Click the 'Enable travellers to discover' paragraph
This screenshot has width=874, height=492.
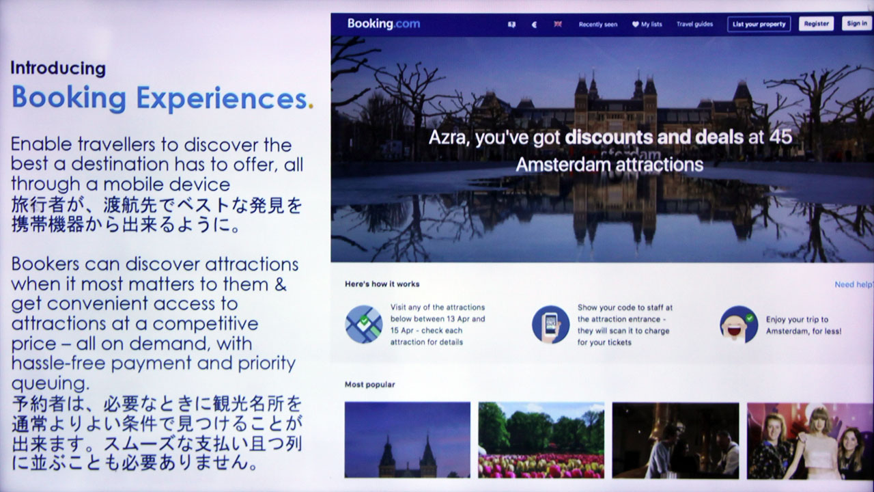tap(157, 165)
